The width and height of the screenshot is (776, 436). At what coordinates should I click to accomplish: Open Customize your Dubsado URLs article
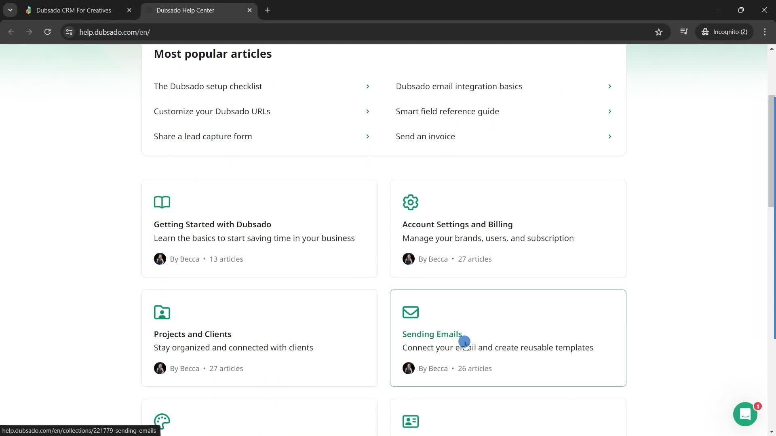coord(212,111)
